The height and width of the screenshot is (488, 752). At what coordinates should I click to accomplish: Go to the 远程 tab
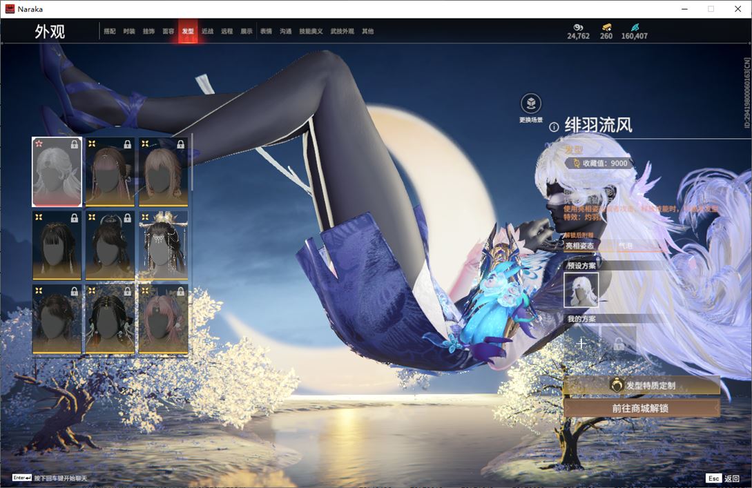[x=227, y=31]
